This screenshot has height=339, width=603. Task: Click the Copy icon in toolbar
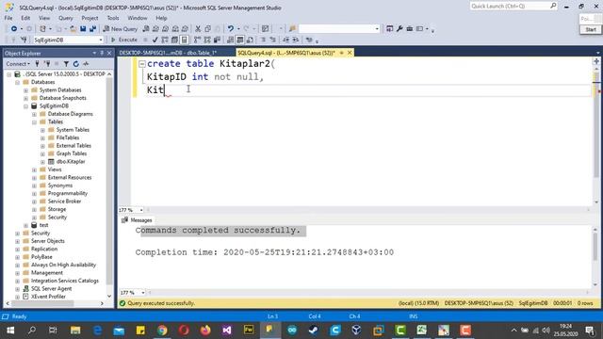[x=207, y=29]
